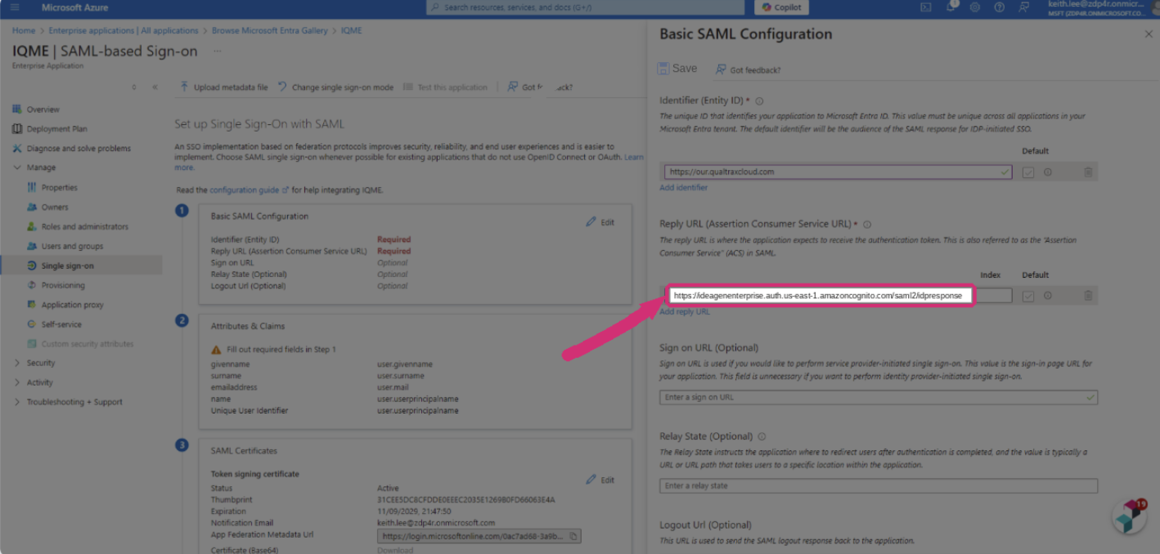Image resolution: width=1160 pixels, height=554 pixels.
Task: Show info tooltip for Relay State
Action: click(762, 436)
